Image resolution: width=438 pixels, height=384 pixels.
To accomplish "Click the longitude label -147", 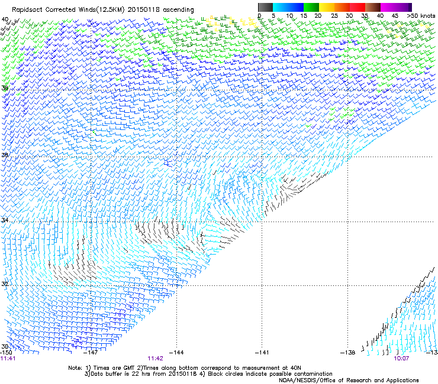I will click(x=91, y=352).
